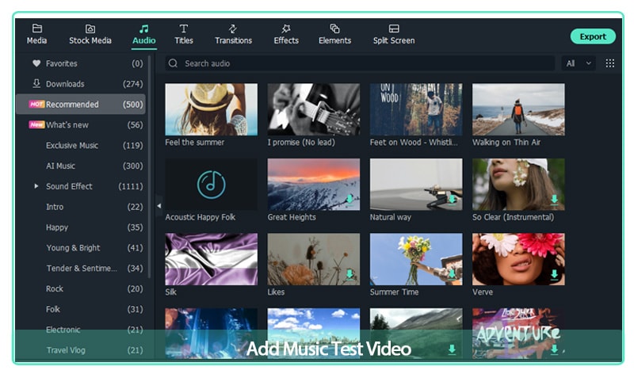This screenshot has height=374, width=634.
Task: Download the Summer Time track
Action: [452, 274]
